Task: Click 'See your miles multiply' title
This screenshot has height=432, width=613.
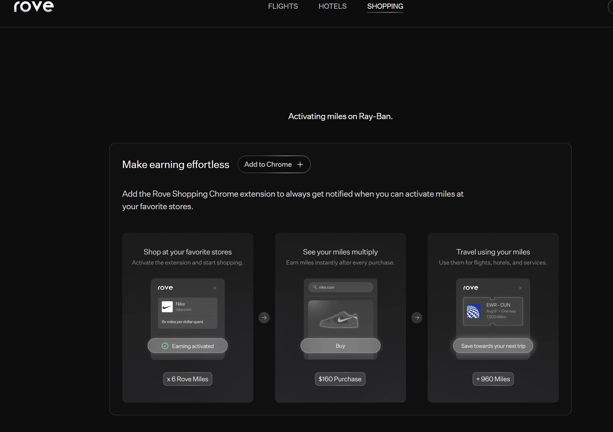Action: pos(340,252)
